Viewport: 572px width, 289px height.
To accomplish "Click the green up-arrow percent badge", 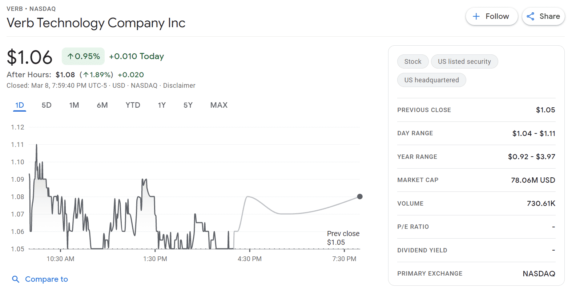I will [83, 56].
